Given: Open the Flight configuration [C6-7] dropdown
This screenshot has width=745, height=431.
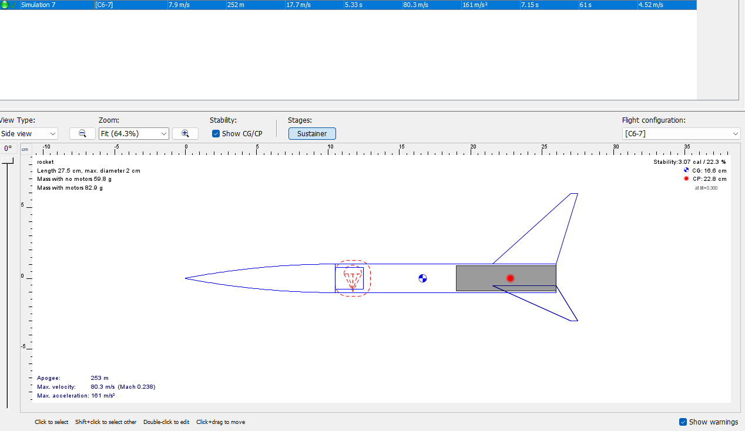Looking at the screenshot, I should (682, 133).
